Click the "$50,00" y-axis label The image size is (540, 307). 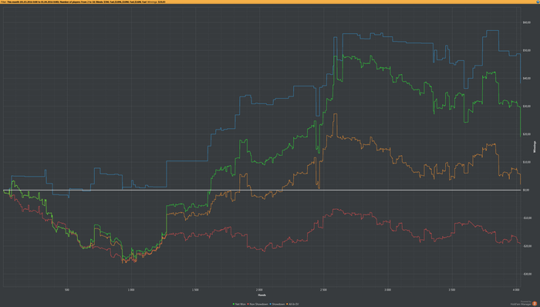(527, 50)
